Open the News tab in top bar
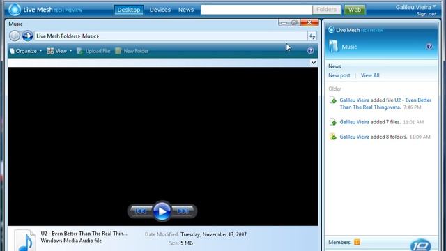The height and width of the screenshot is (251, 446). [x=186, y=10]
